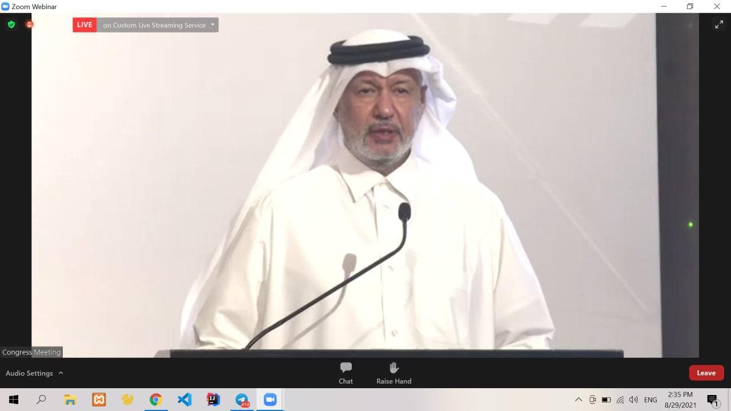Switch the ENG input language indicator
Image resolution: width=731 pixels, height=411 pixels.
[x=650, y=400]
